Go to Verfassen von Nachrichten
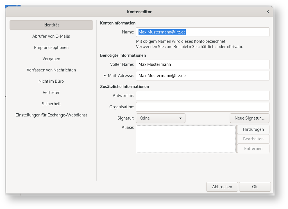The height and width of the screenshot is (209, 288). coord(51,70)
